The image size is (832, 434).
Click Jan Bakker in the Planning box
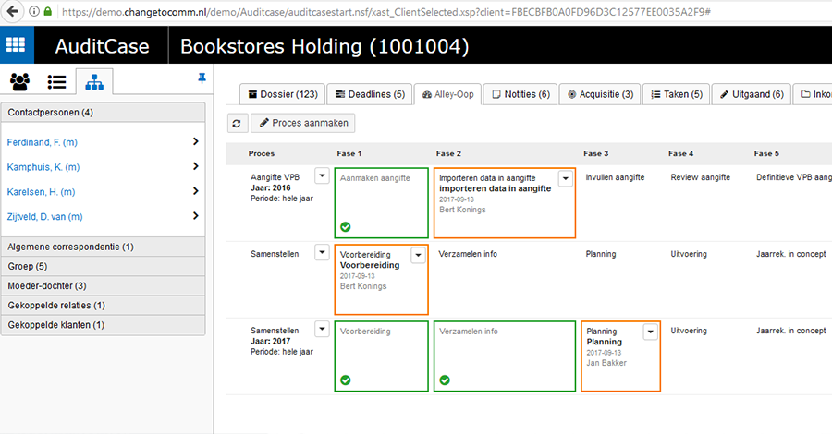pos(606,363)
